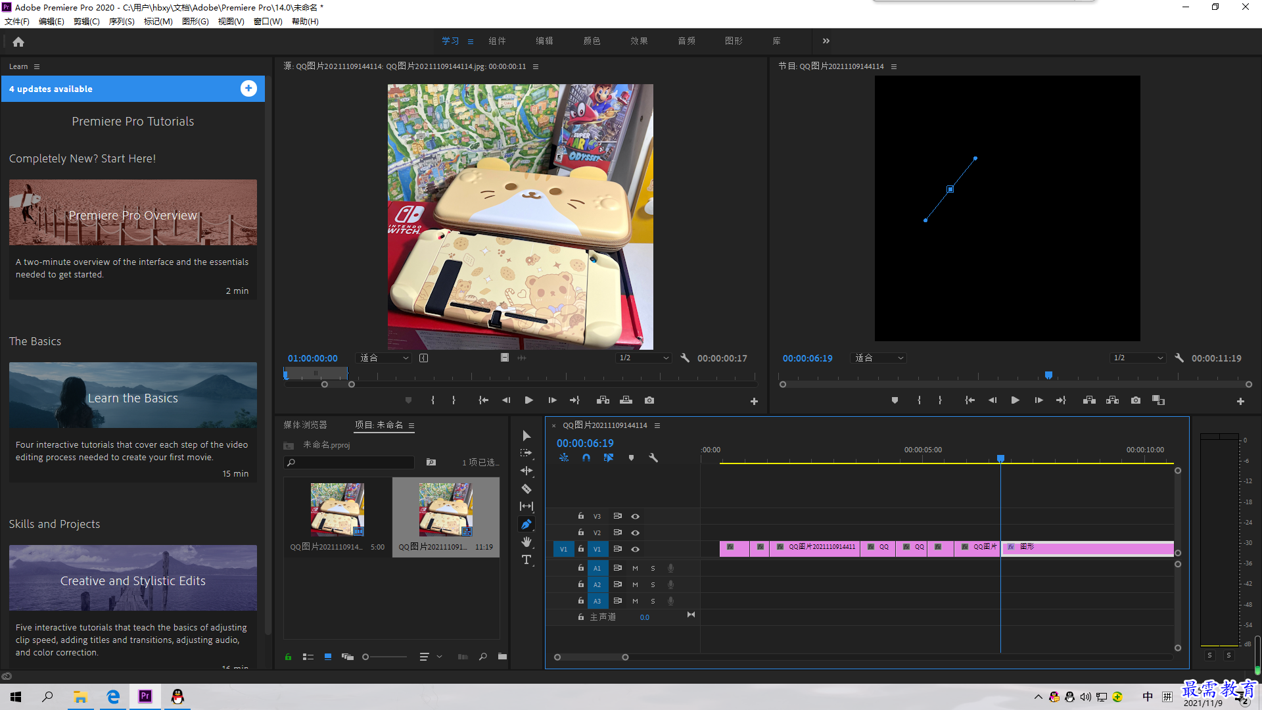Open Source monitor 1/2 resolution dropdown

point(644,358)
